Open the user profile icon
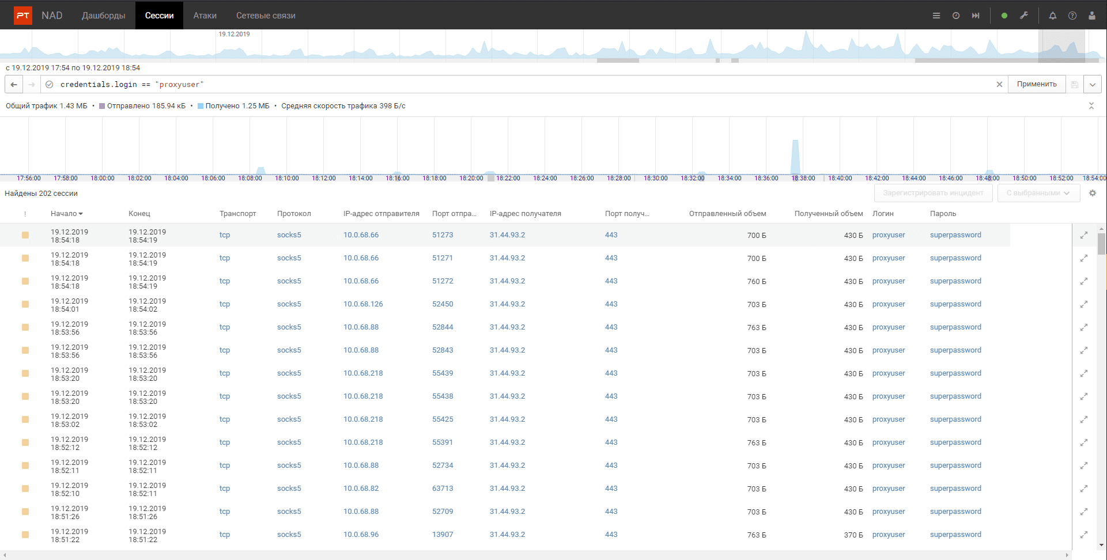The width and height of the screenshot is (1107, 560). coord(1092,16)
